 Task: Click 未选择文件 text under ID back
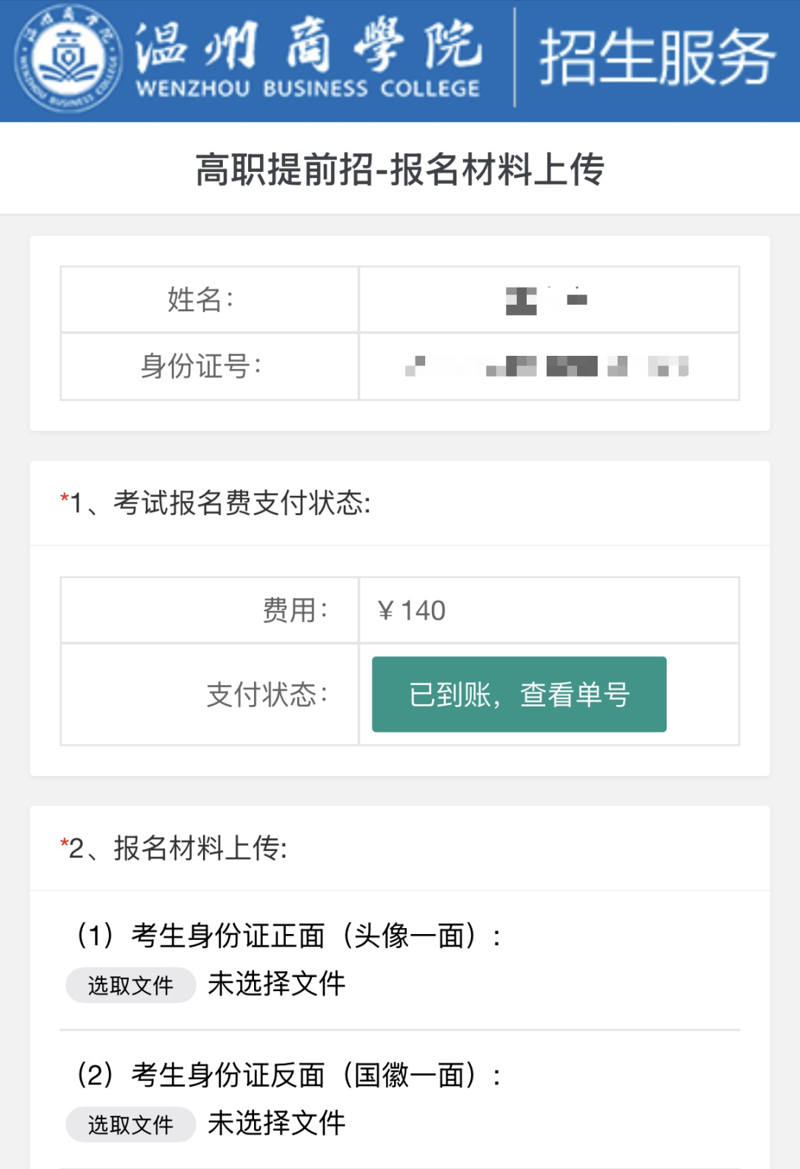(276, 1123)
